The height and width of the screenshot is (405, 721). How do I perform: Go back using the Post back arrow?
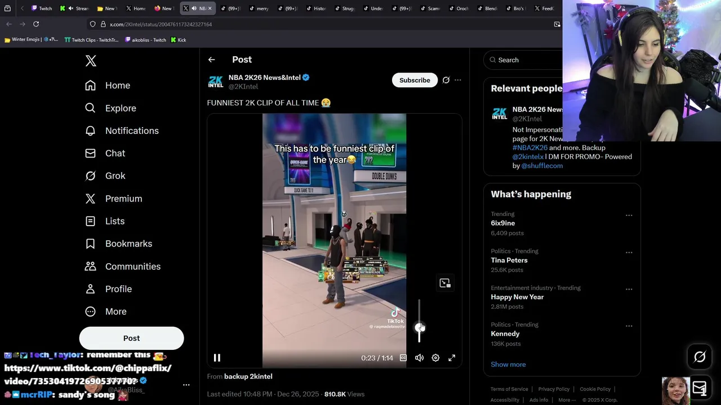pos(211,60)
